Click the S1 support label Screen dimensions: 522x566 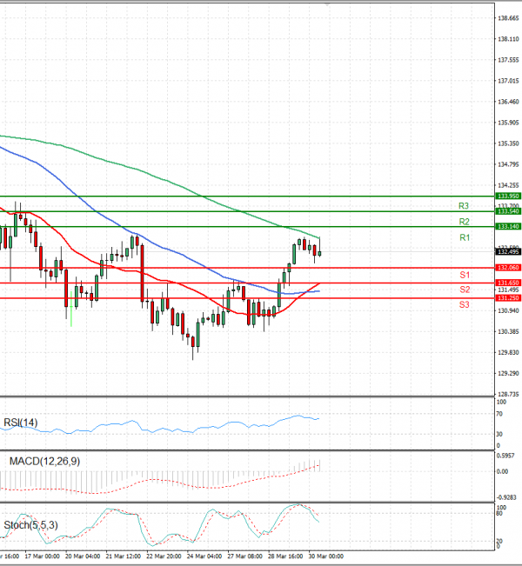(465, 275)
